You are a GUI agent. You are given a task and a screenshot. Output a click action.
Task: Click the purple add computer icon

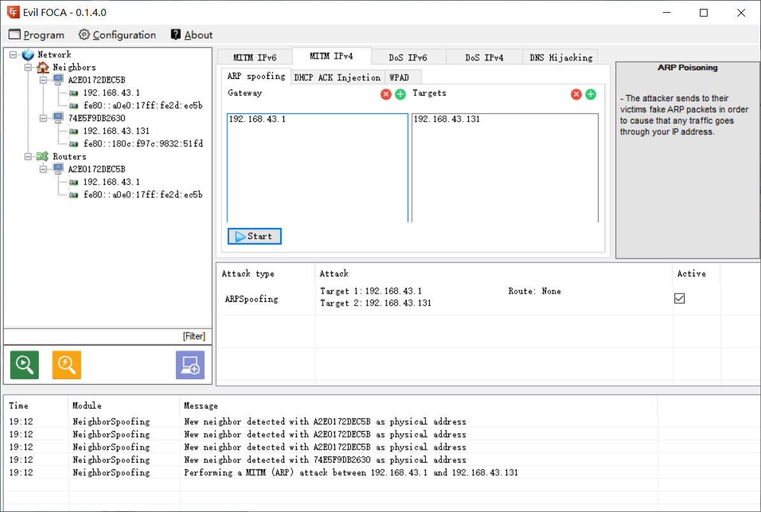[190, 364]
